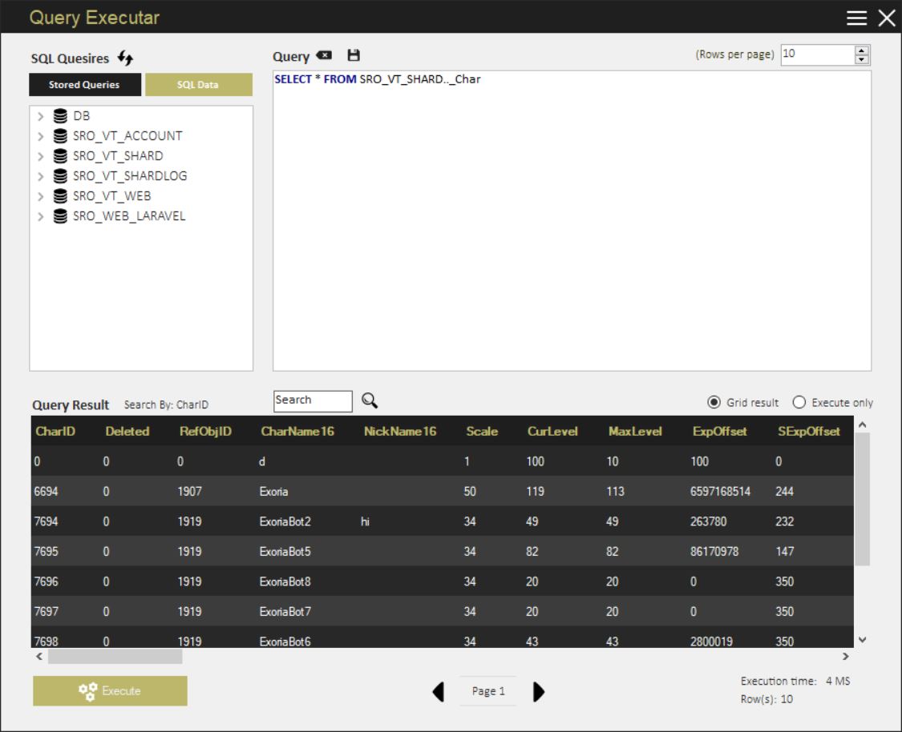Switch to the Stored Queries tab

pos(84,85)
